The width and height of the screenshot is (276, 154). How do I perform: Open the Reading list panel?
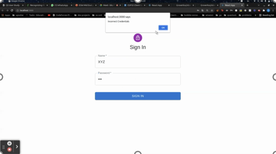(x=267, y=15)
